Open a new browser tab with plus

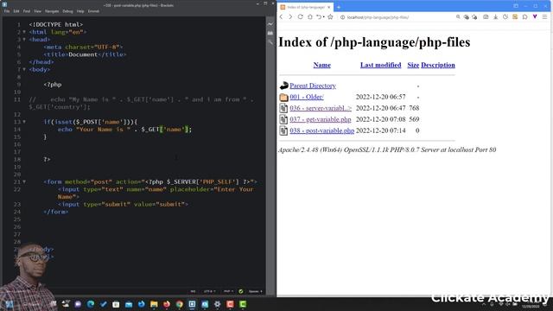339,7
